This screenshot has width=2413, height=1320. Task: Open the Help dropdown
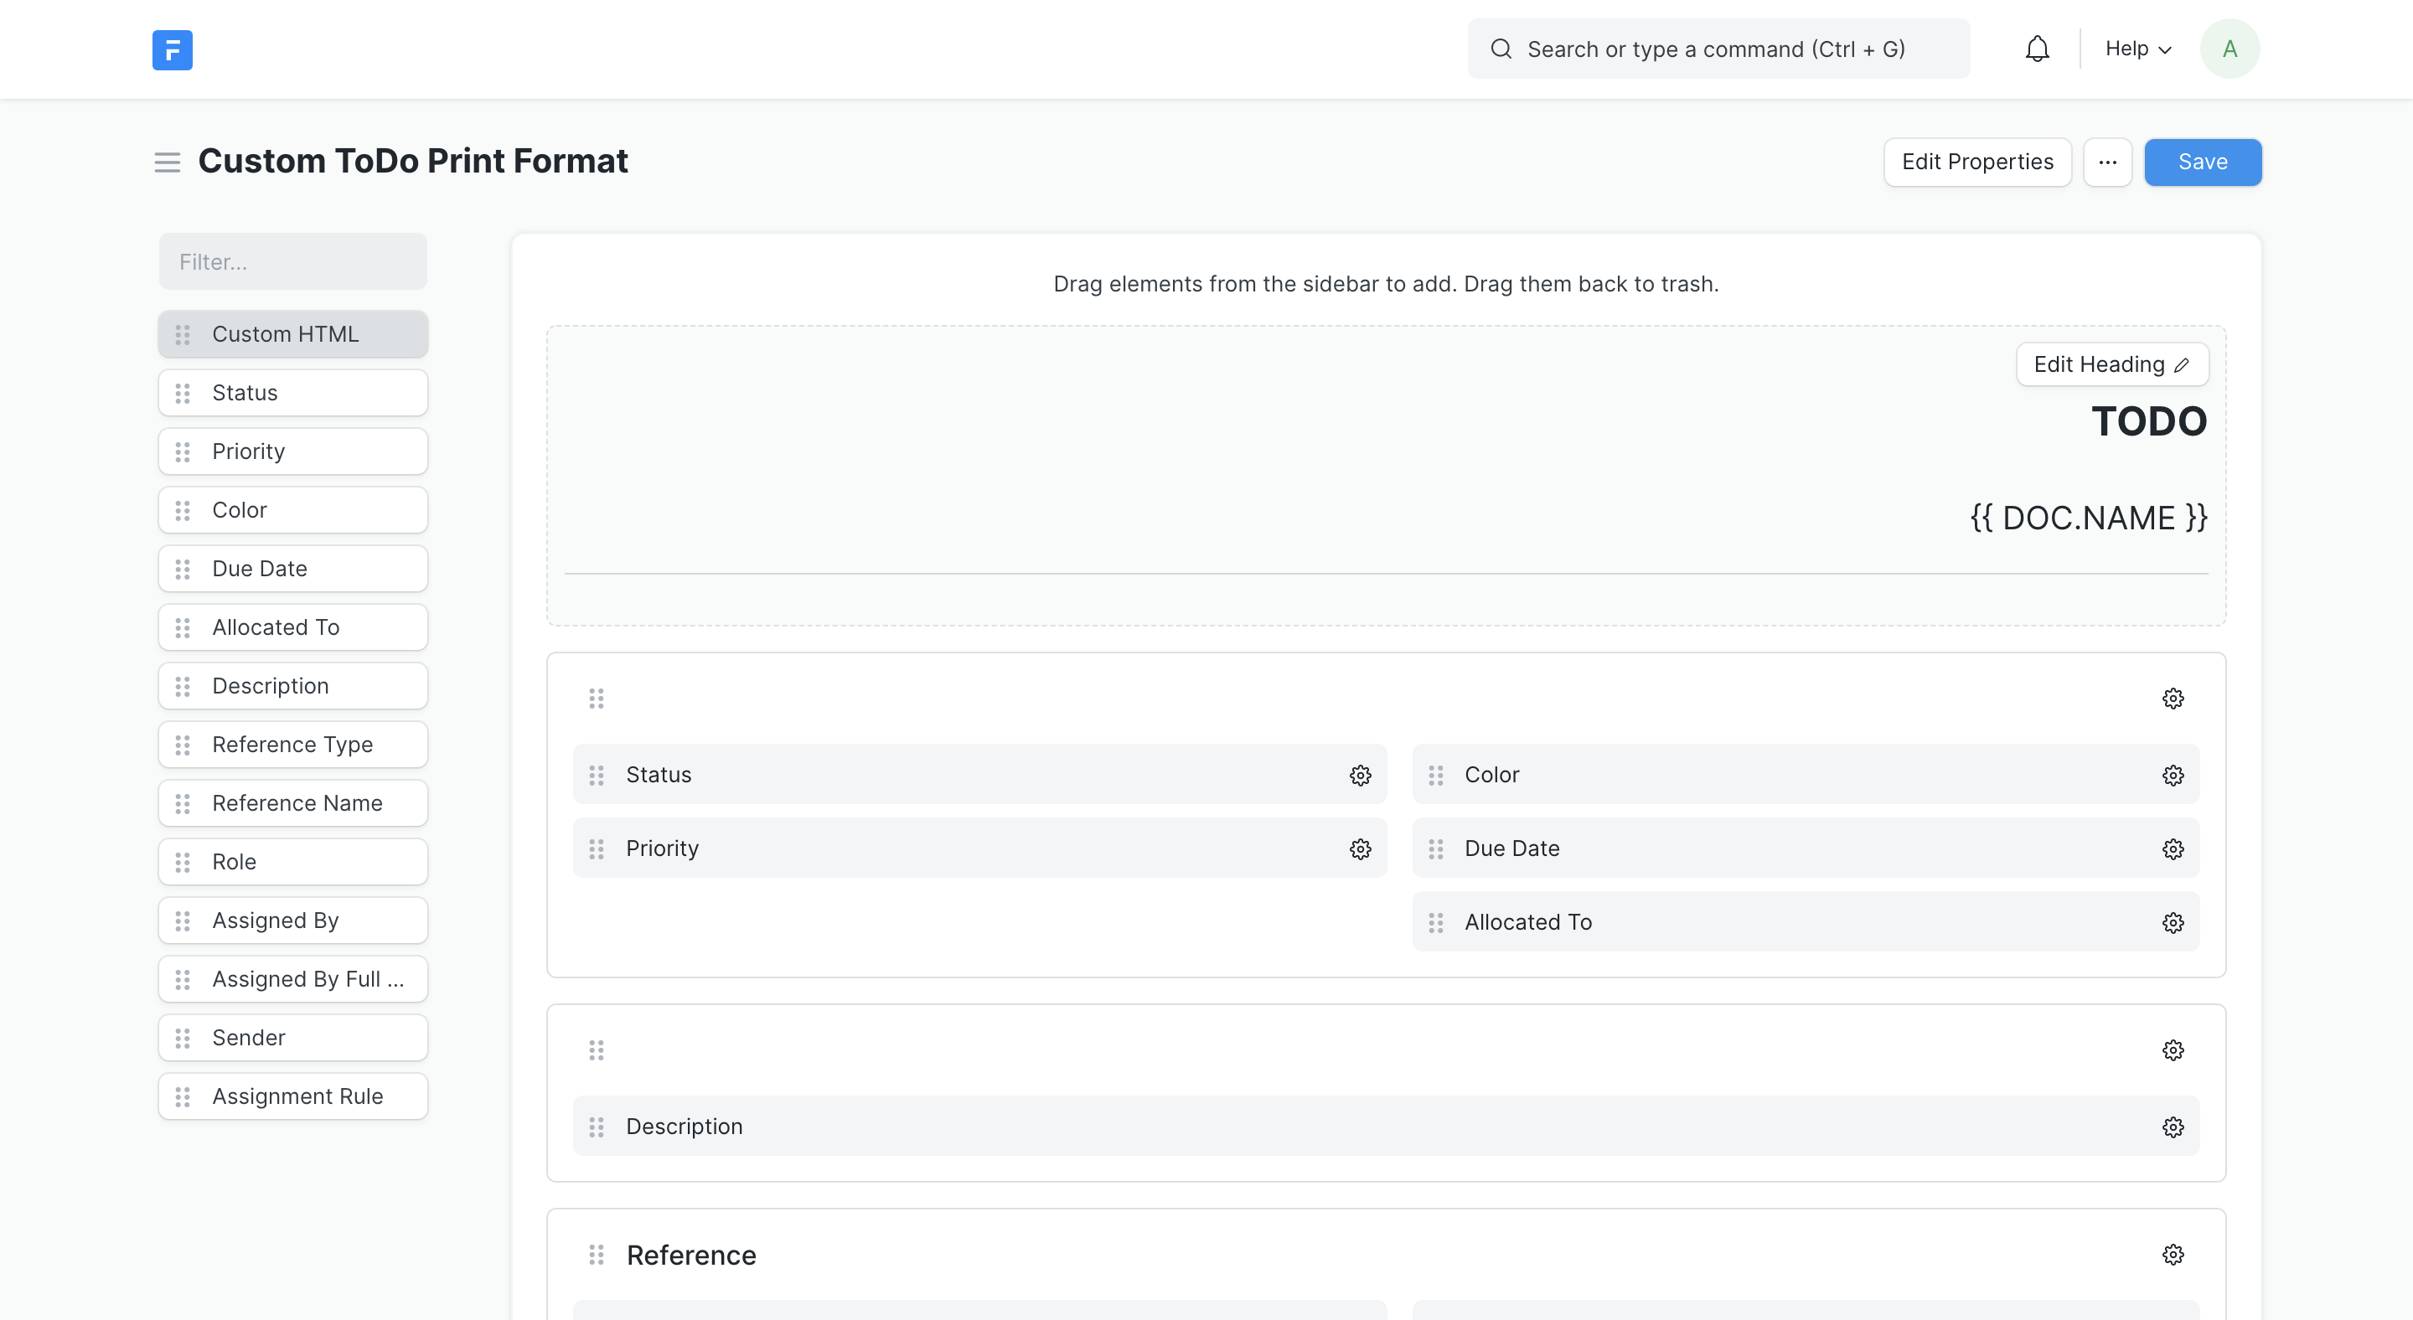point(2137,48)
